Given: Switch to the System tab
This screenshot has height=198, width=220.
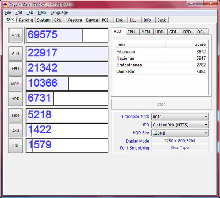Looking at the screenshot, I should click(x=44, y=20).
